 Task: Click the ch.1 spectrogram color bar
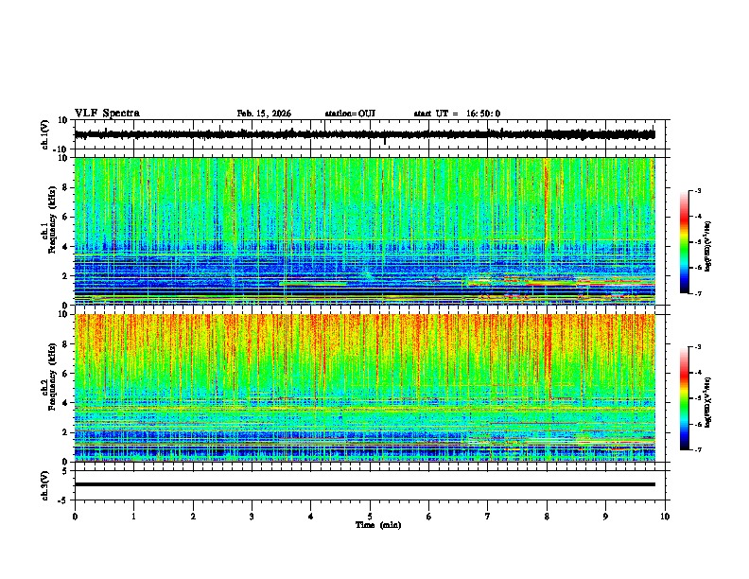point(685,242)
